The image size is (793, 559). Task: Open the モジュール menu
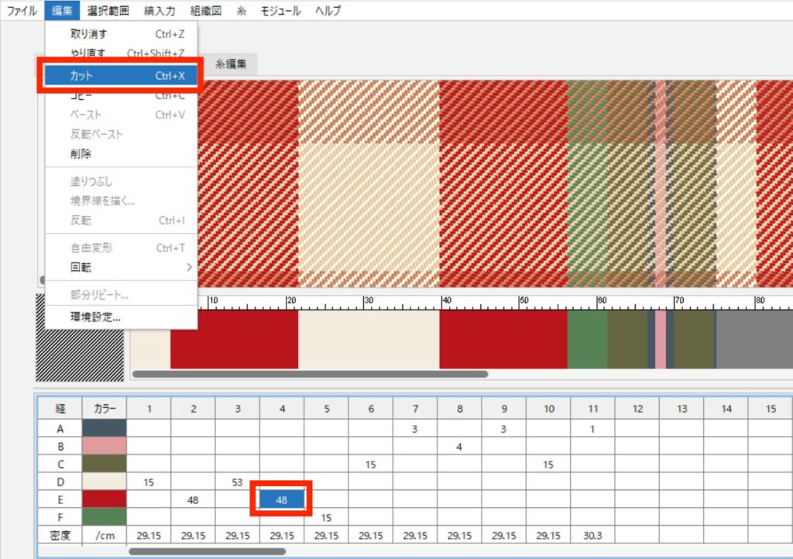(280, 11)
